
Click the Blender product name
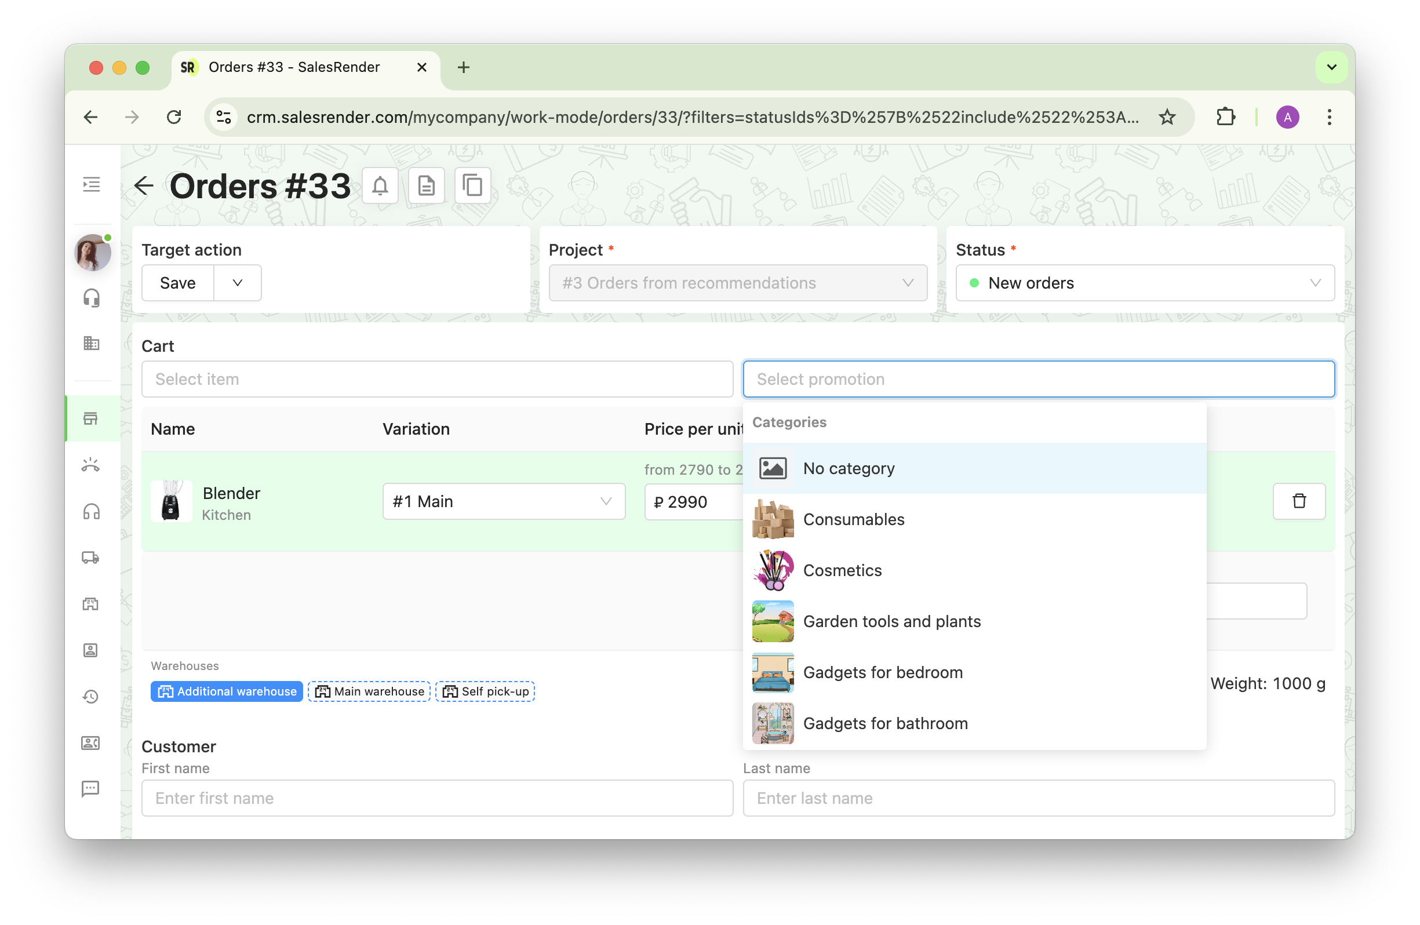tap(231, 494)
